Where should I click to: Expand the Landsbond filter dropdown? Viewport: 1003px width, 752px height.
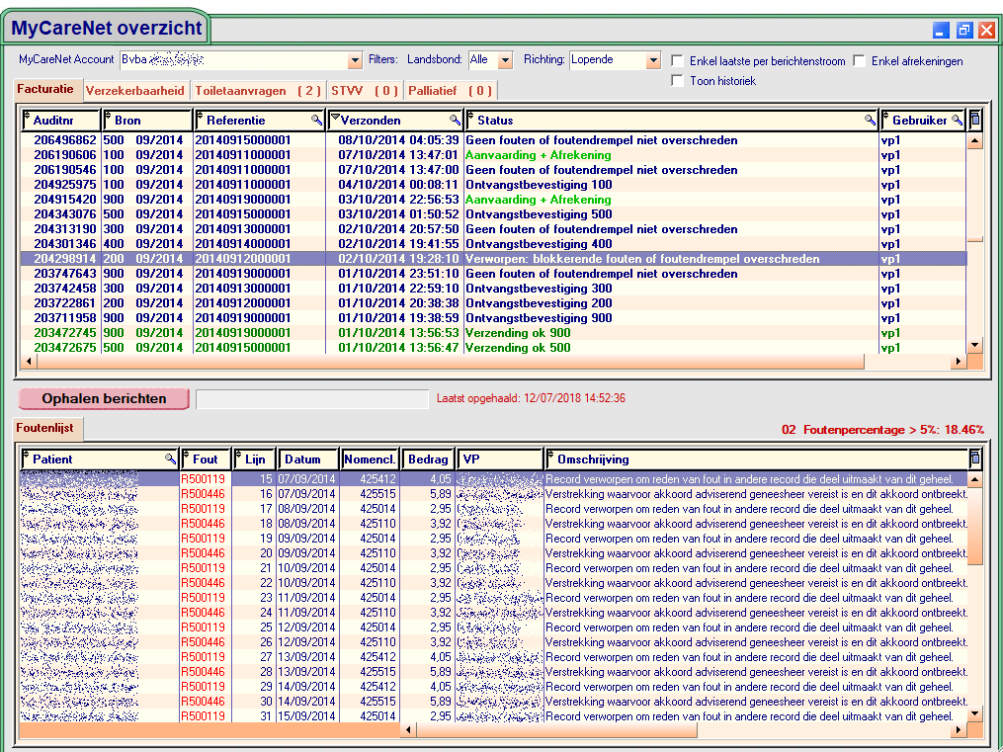click(x=505, y=60)
